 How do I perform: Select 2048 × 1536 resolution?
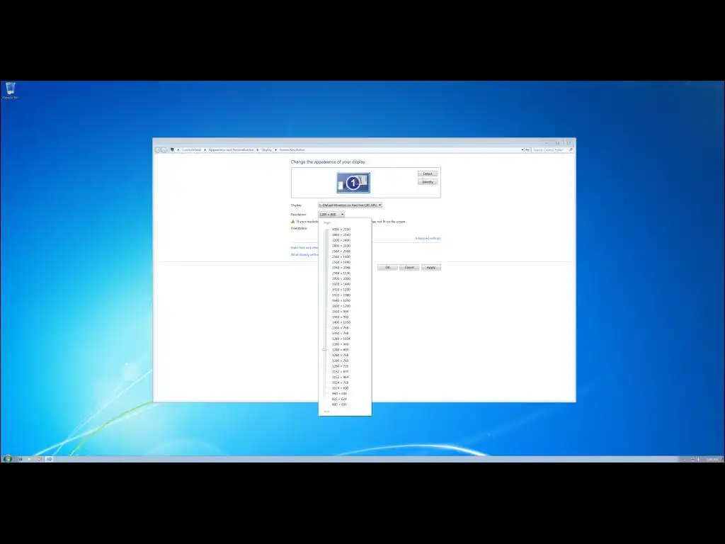click(341, 273)
